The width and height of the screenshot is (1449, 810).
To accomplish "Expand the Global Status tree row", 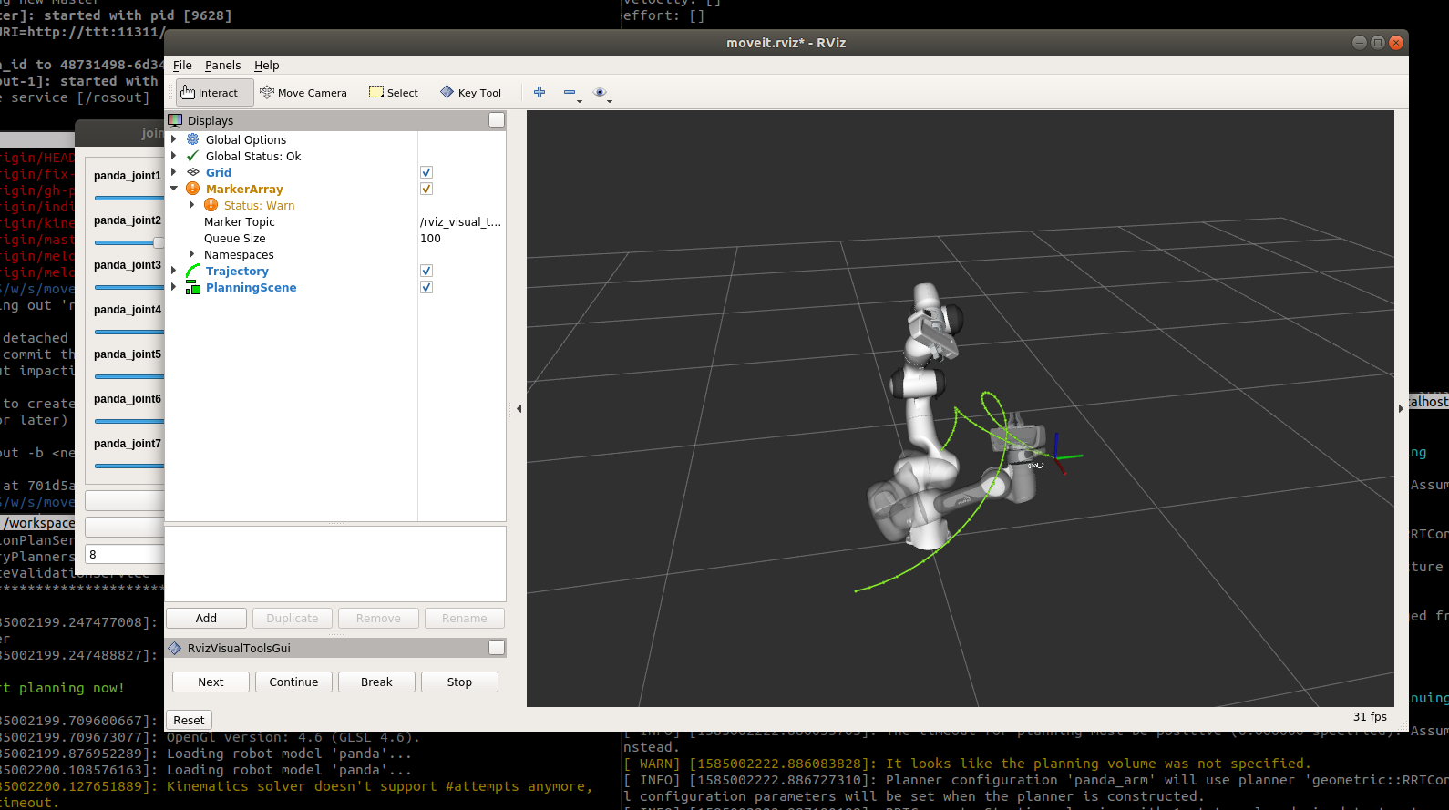I will click(174, 156).
